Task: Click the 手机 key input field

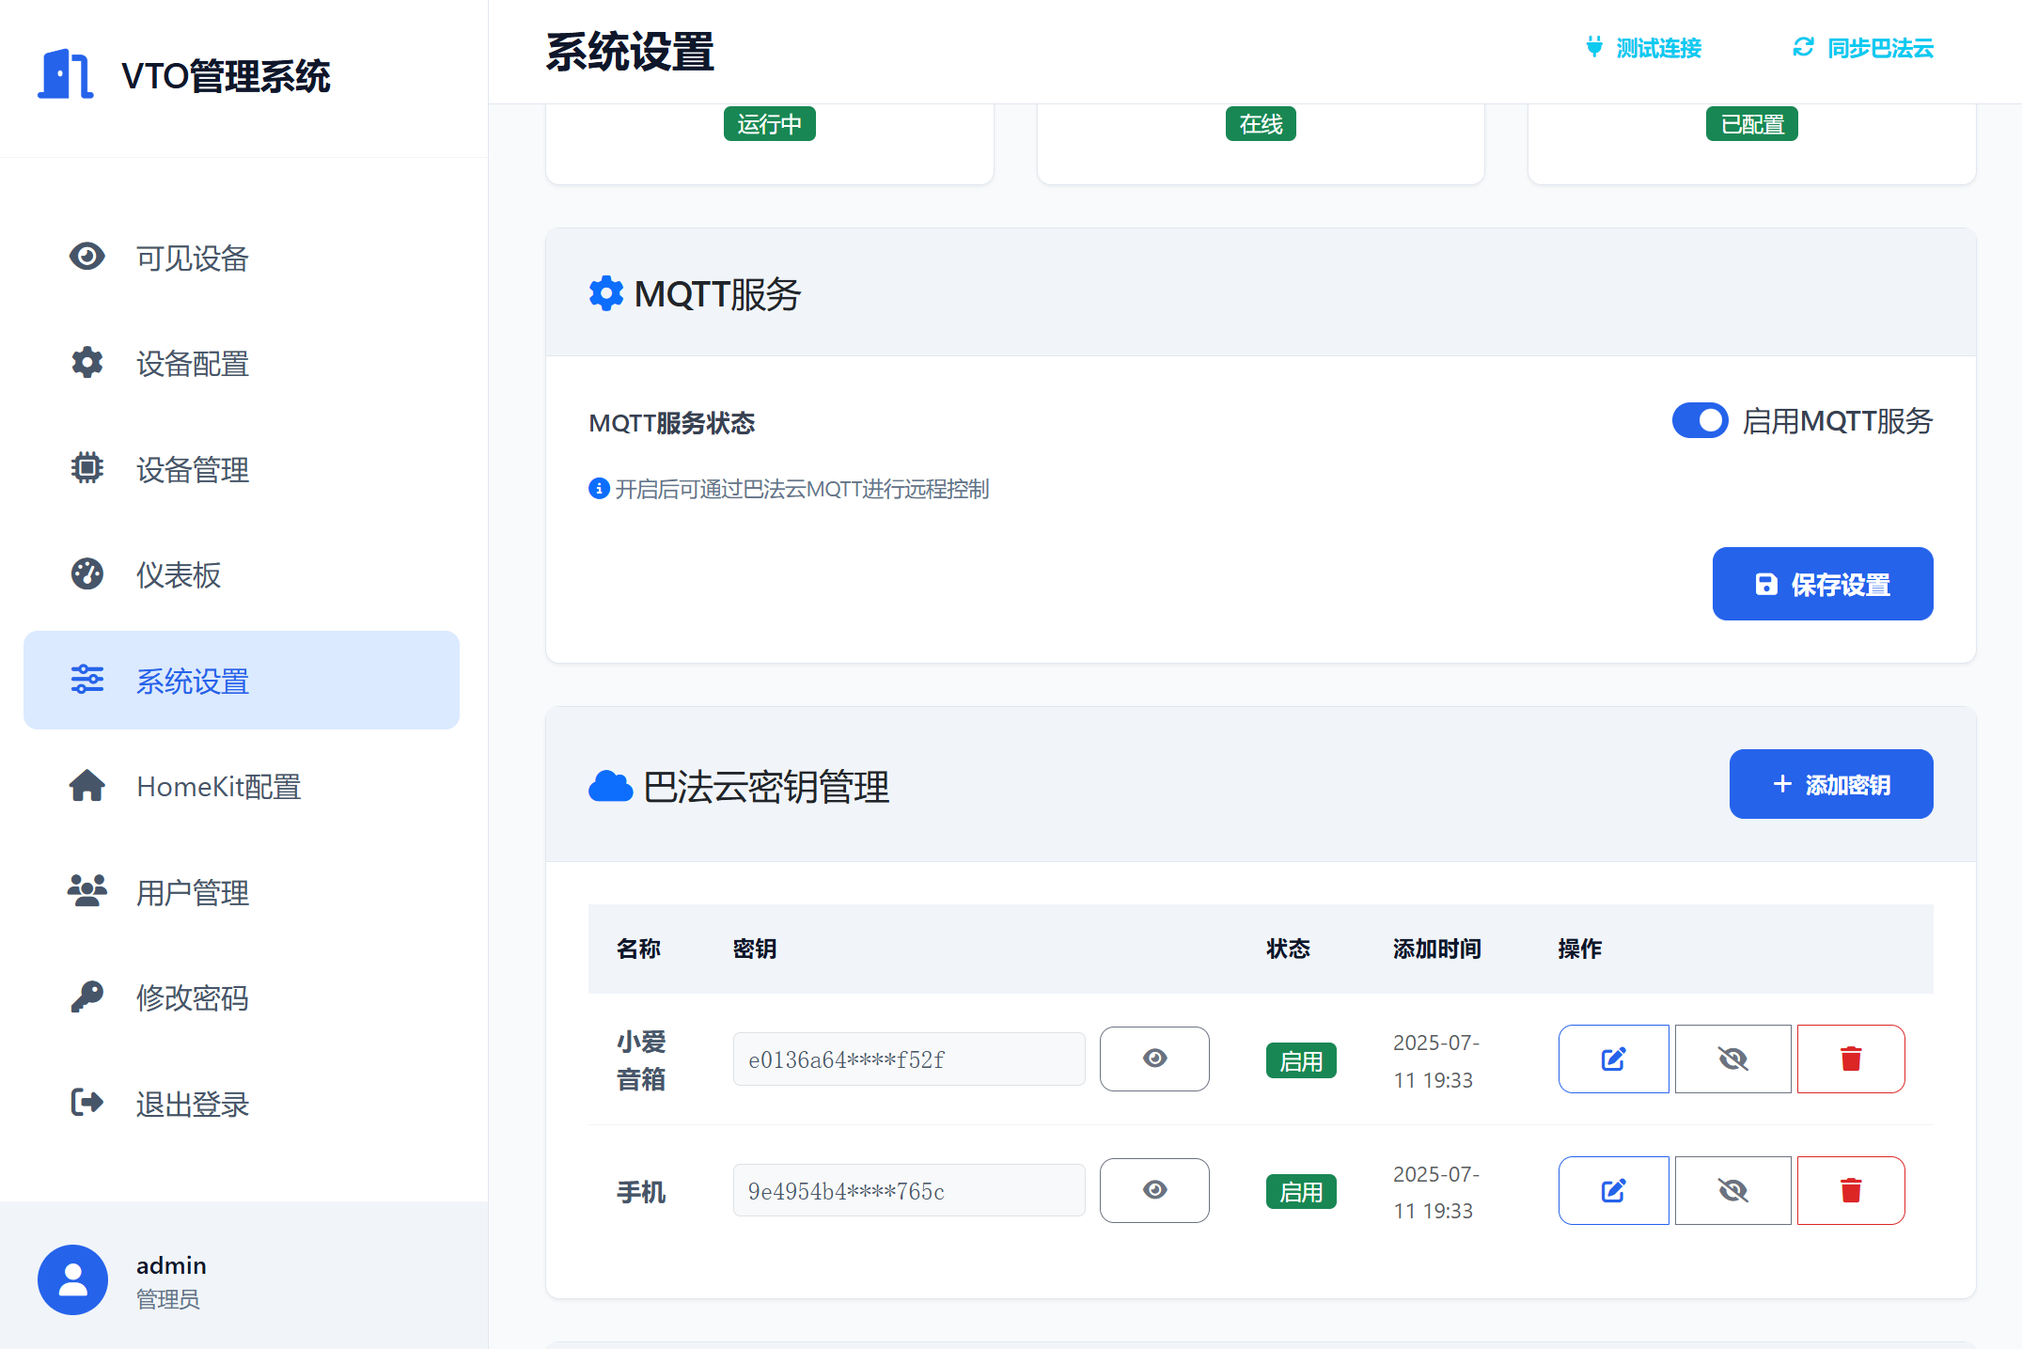Action: point(908,1191)
